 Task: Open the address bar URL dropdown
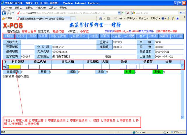pyautogui.click(x=118, y=13)
